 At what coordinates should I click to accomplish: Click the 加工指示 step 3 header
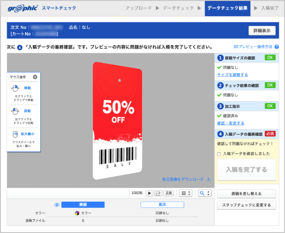click(247, 106)
